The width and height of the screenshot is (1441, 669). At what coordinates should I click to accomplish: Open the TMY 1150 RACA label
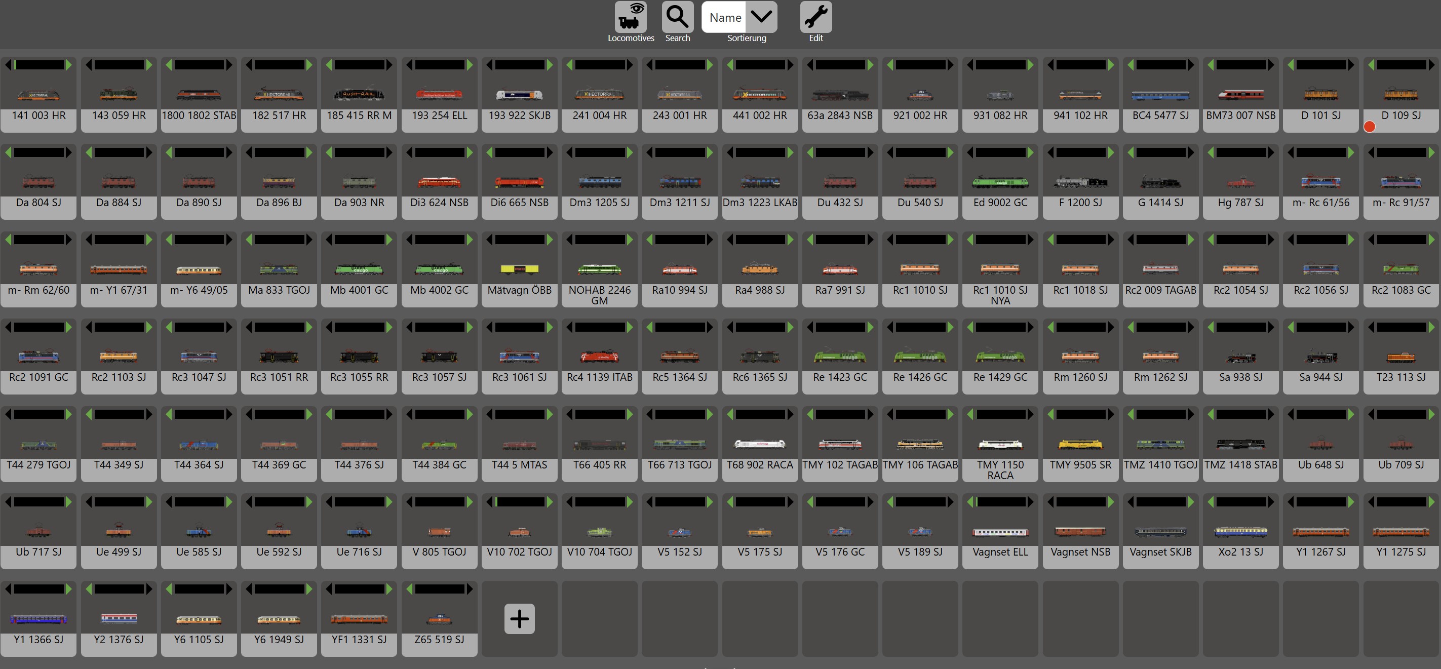[1000, 470]
